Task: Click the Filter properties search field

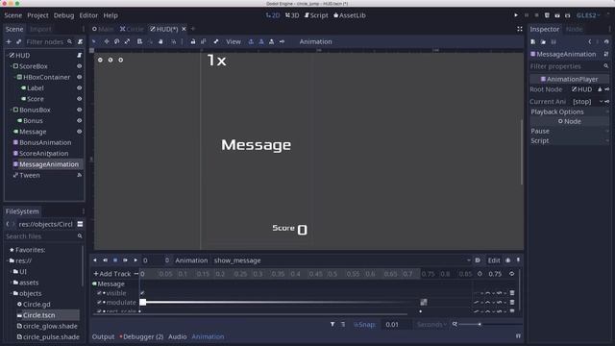Action: (569, 66)
